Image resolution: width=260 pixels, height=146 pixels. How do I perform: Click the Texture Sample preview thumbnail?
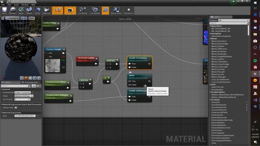(53, 66)
